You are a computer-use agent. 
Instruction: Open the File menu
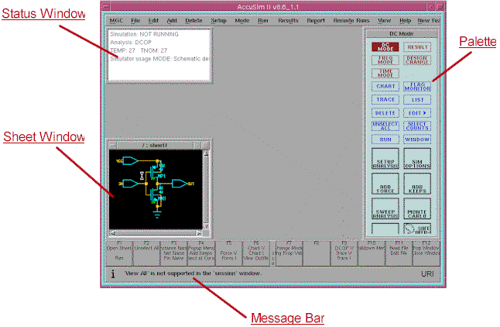135,20
